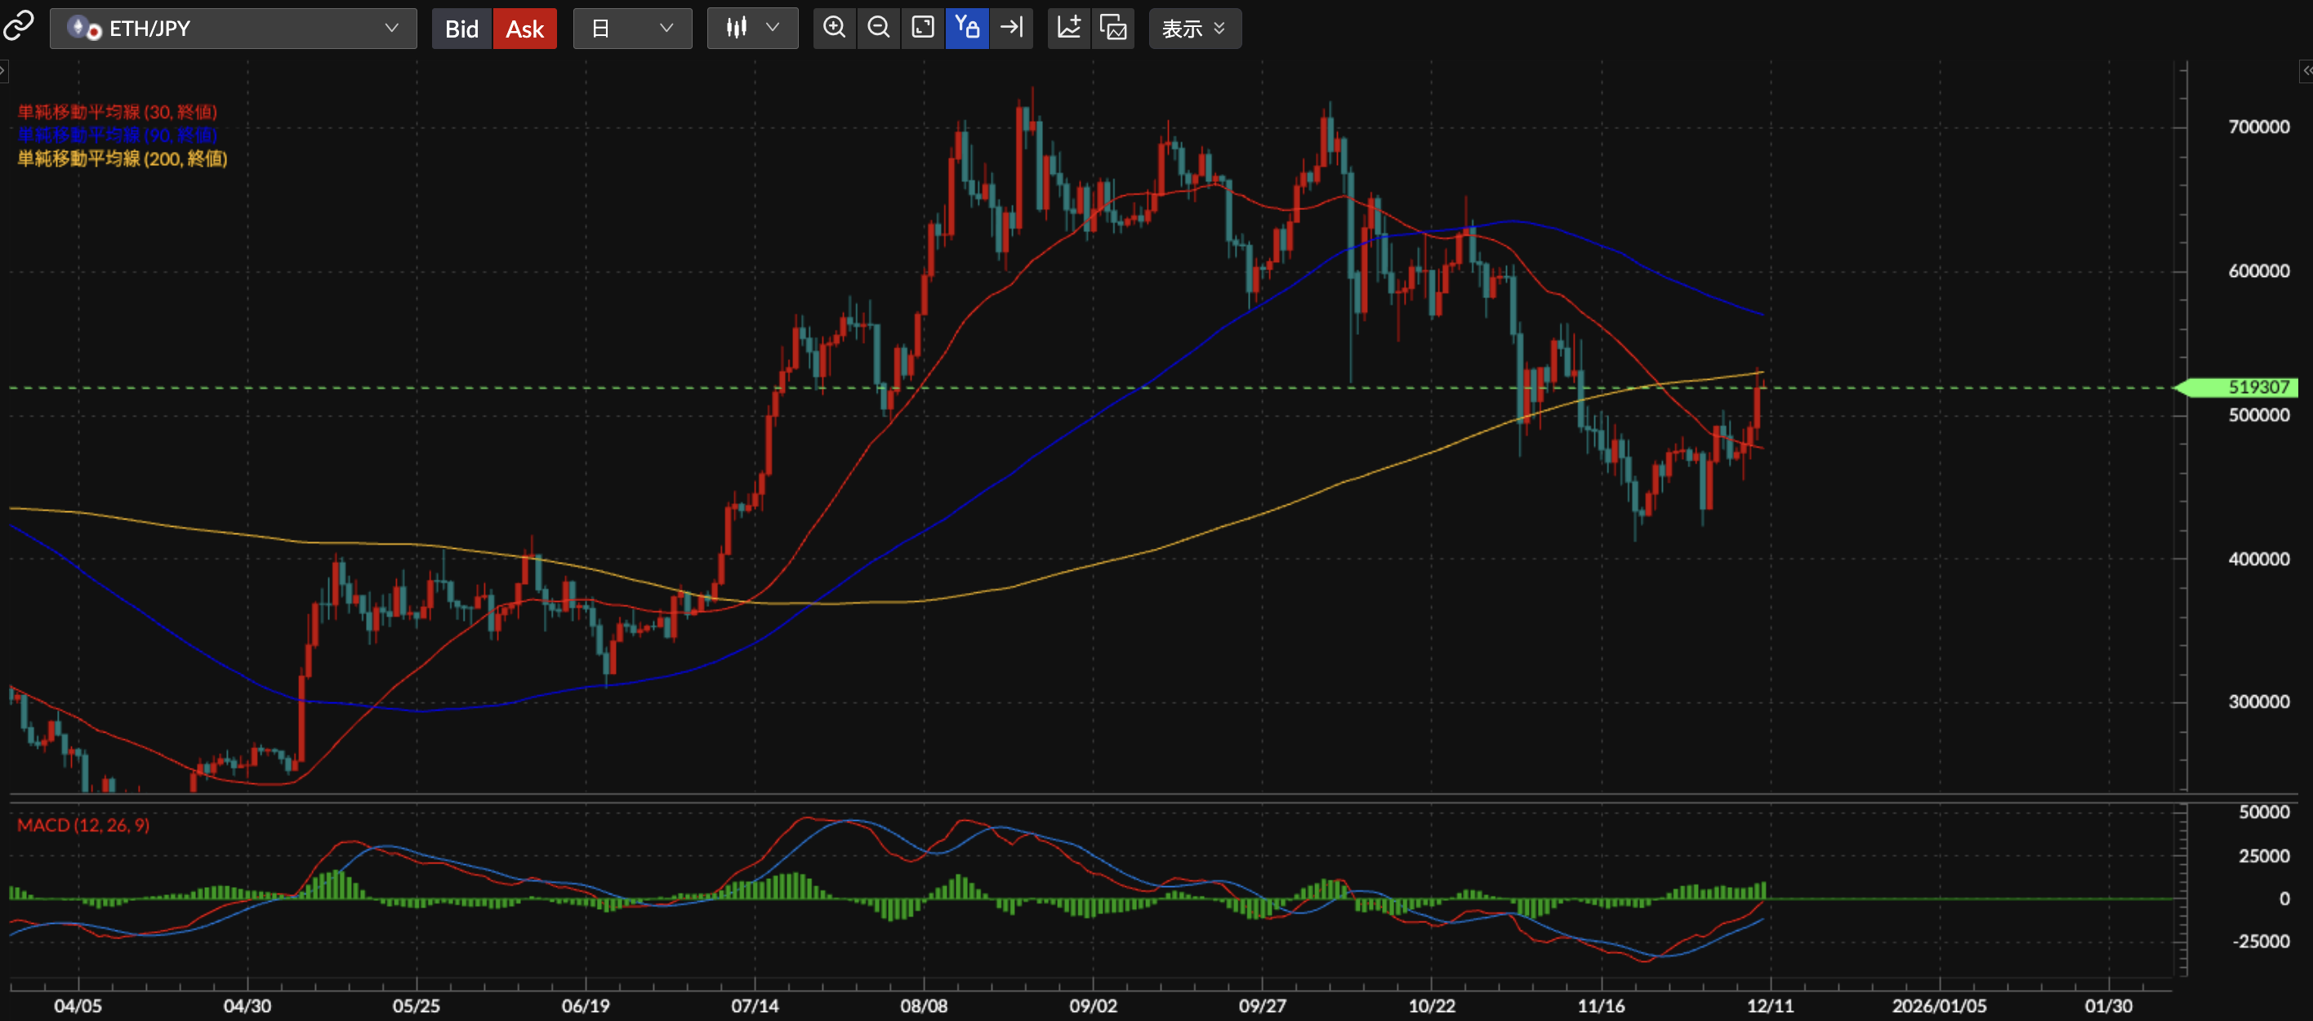The image size is (2313, 1021).
Task: Click the 単純移動平均線 (200, 終値) legend label
Action: [123, 159]
